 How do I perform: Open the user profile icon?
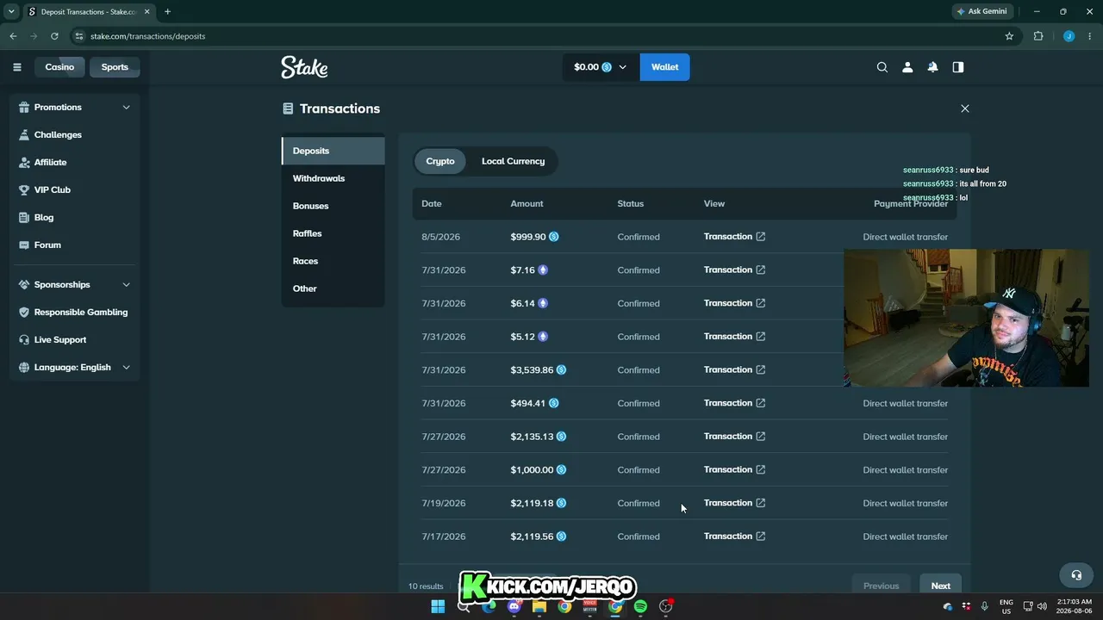tap(907, 67)
